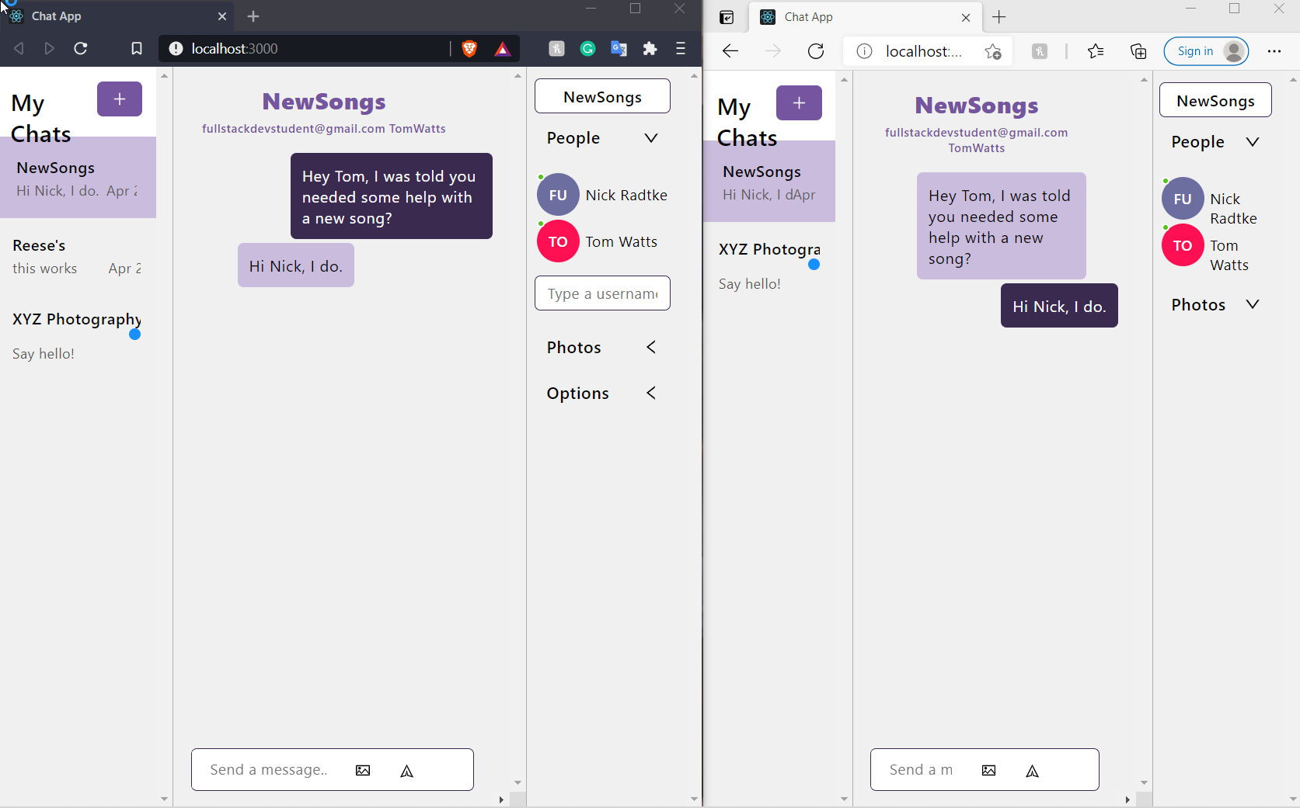Click bookmark icon in Brave toolbar
Screen dimensions: 1300x808
(x=137, y=49)
